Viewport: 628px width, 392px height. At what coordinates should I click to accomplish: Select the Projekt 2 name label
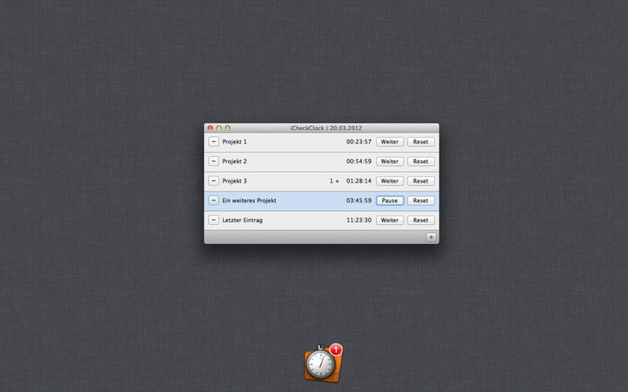coord(235,162)
